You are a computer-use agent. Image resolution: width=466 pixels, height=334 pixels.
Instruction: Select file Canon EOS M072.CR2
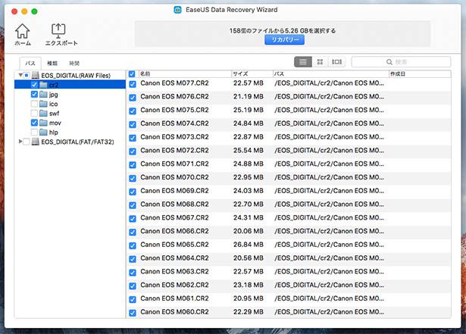(174, 151)
